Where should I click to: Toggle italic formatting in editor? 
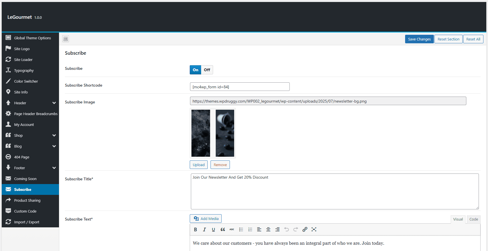(x=204, y=229)
